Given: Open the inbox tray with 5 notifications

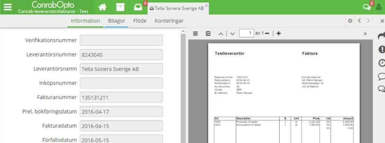Looking at the screenshot, I should [x=138, y=7].
